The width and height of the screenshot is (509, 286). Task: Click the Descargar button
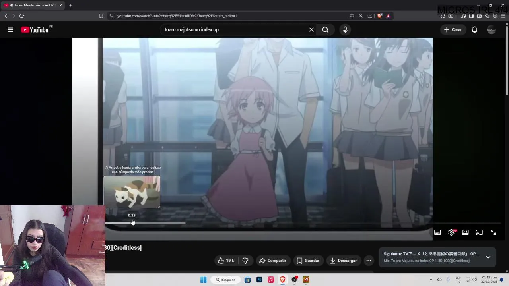pos(343,261)
